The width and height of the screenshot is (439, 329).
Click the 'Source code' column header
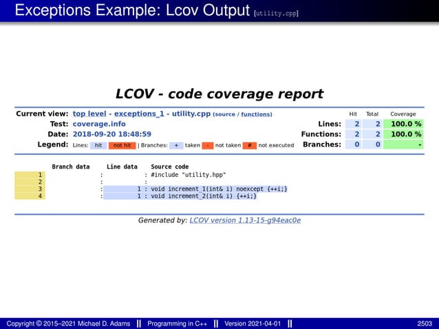[170, 167]
